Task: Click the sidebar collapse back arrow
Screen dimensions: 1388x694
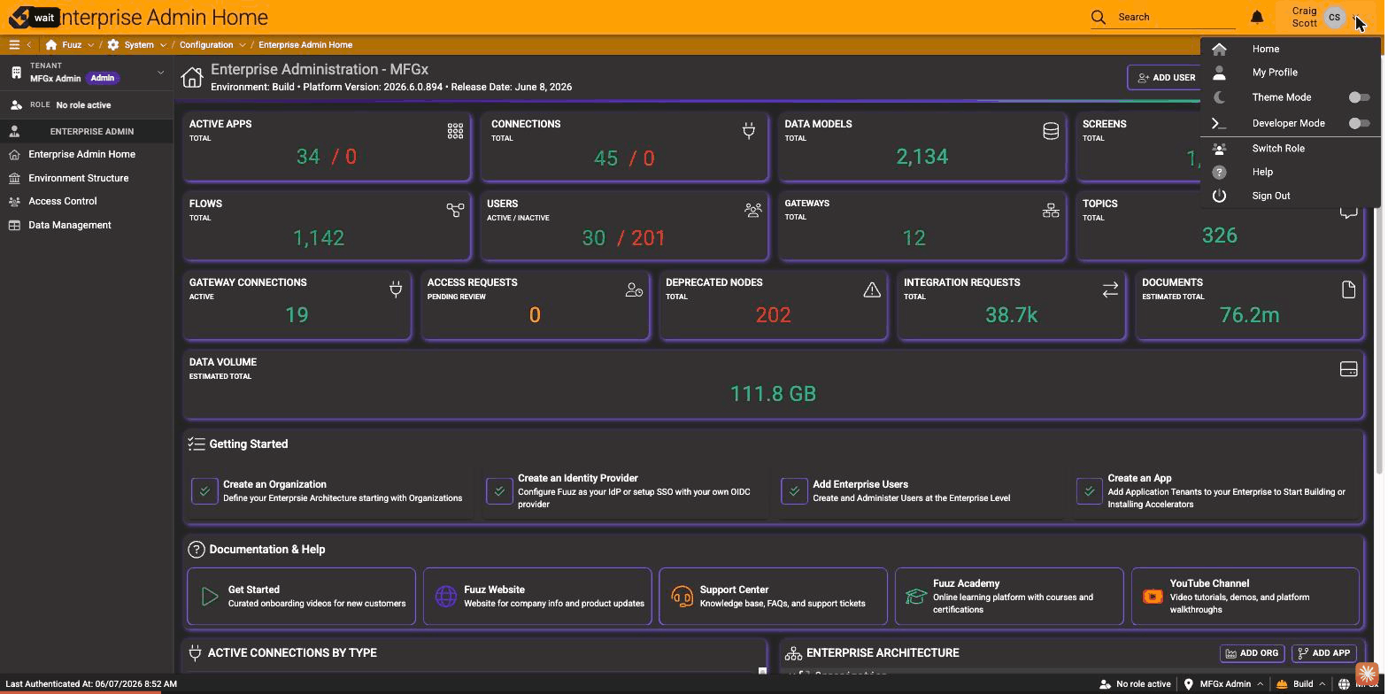Action: 28,44
